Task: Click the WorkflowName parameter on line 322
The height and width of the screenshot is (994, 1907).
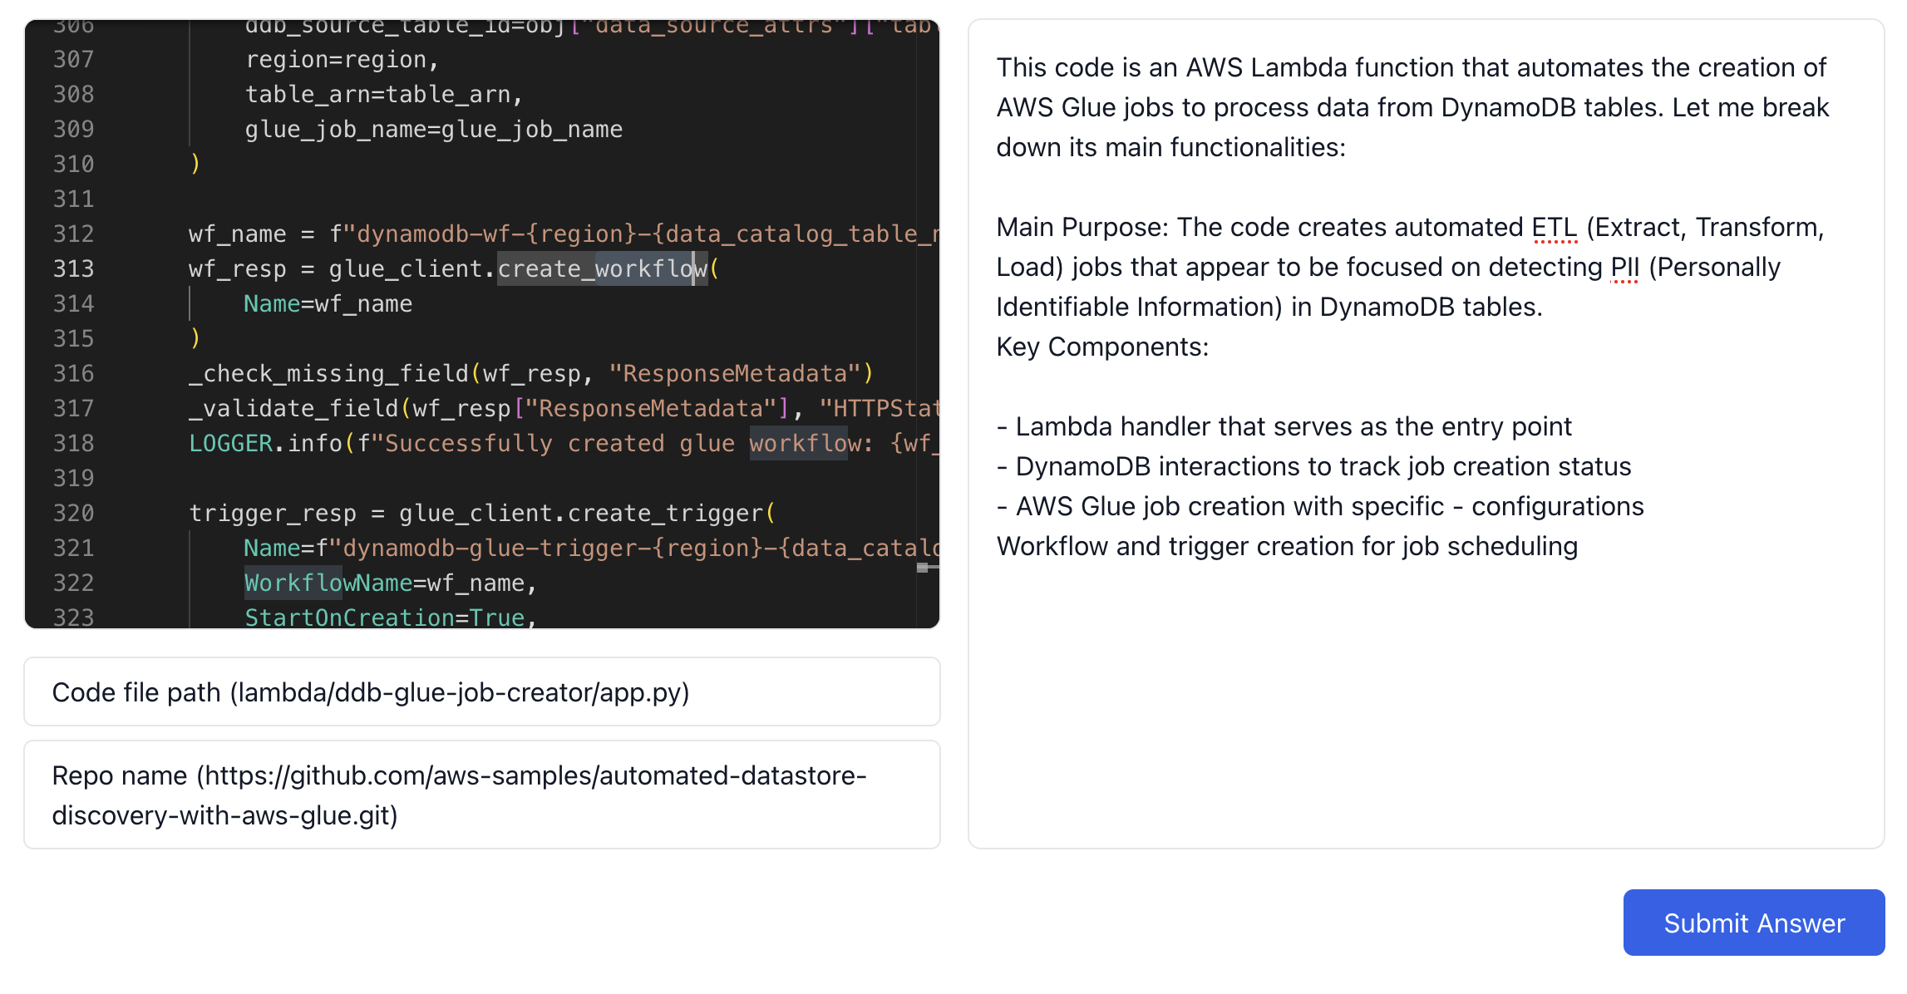Action: pyautogui.click(x=328, y=583)
